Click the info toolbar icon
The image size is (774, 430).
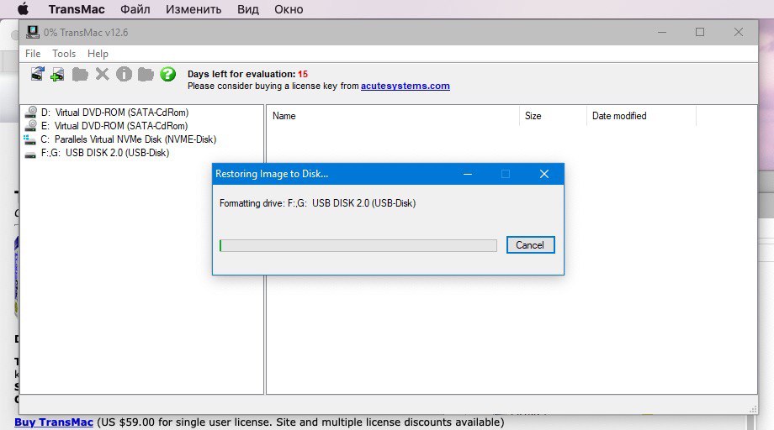click(124, 75)
